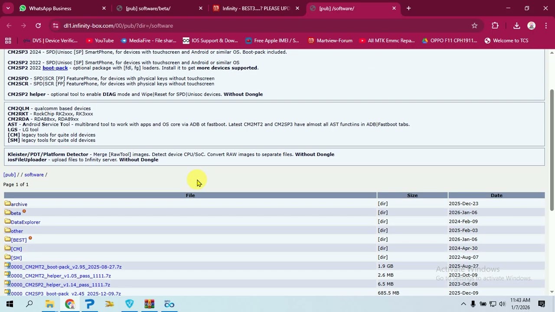Open the archive folder
The height and width of the screenshot is (312, 555).
(x=19, y=205)
